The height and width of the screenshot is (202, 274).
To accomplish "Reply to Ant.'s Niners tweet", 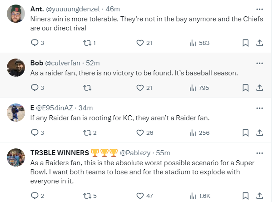I will tap(35, 43).
